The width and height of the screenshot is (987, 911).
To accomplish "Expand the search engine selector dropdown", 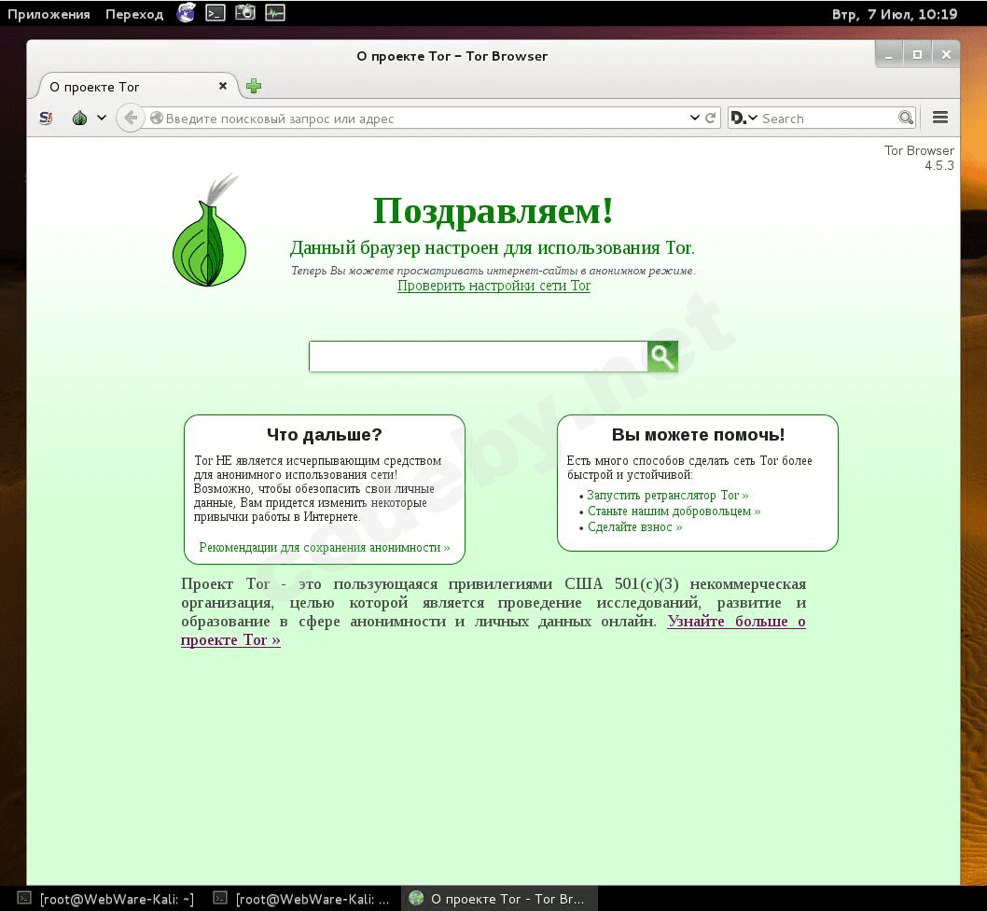I will pyautogui.click(x=744, y=118).
